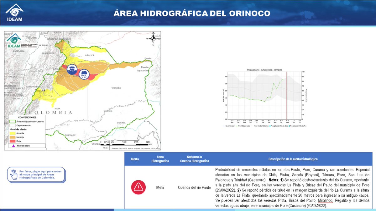Click the Roja red swatch in the legend
This screenshot has width=376, height=211.
[x=13, y=141]
